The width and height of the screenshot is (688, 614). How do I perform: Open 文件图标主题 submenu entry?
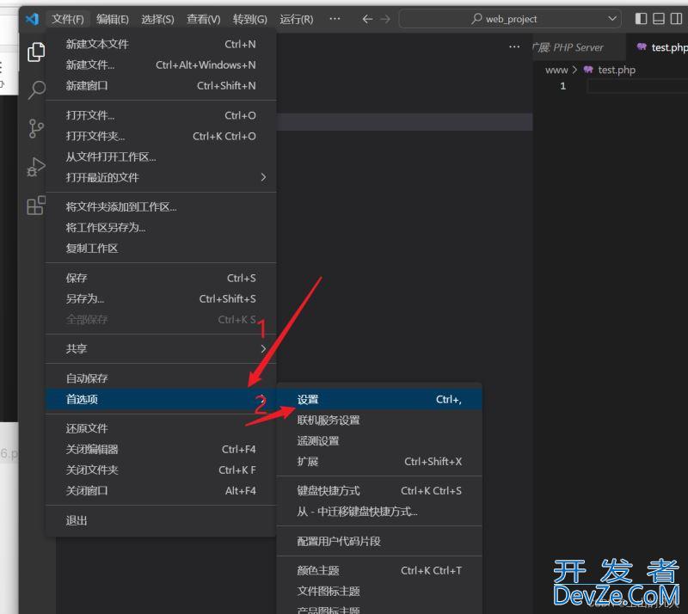379,591
